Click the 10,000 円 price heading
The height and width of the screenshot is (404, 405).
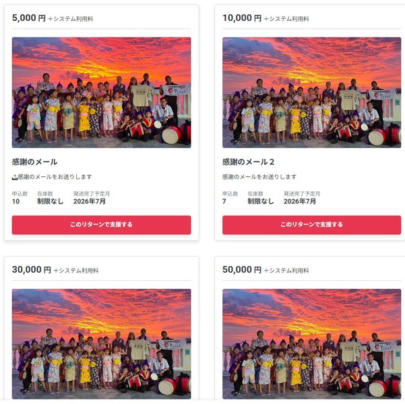tap(242, 18)
